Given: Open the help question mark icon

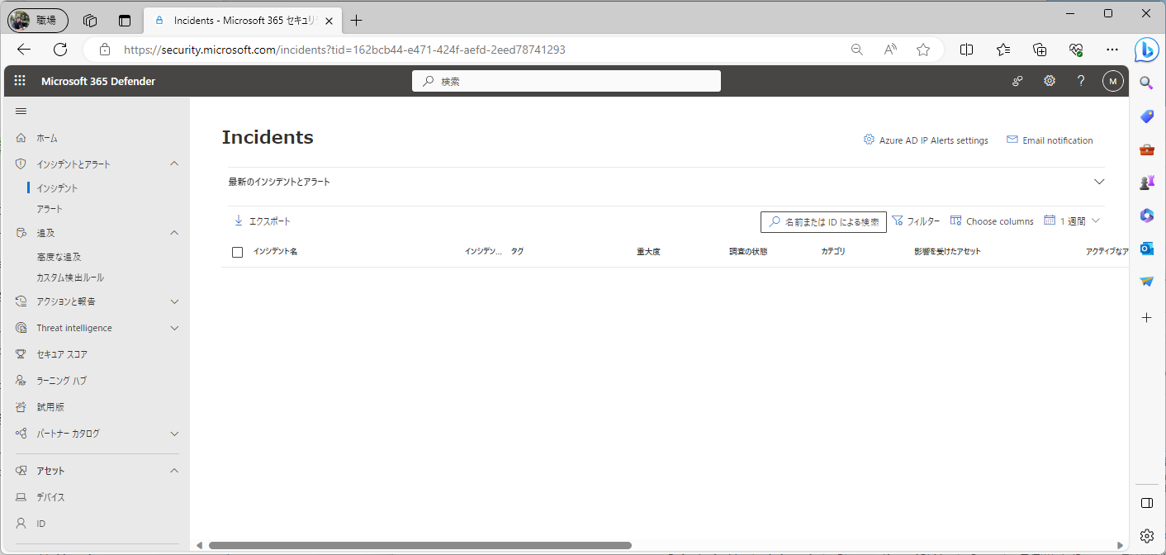Looking at the screenshot, I should tap(1081, 81).
